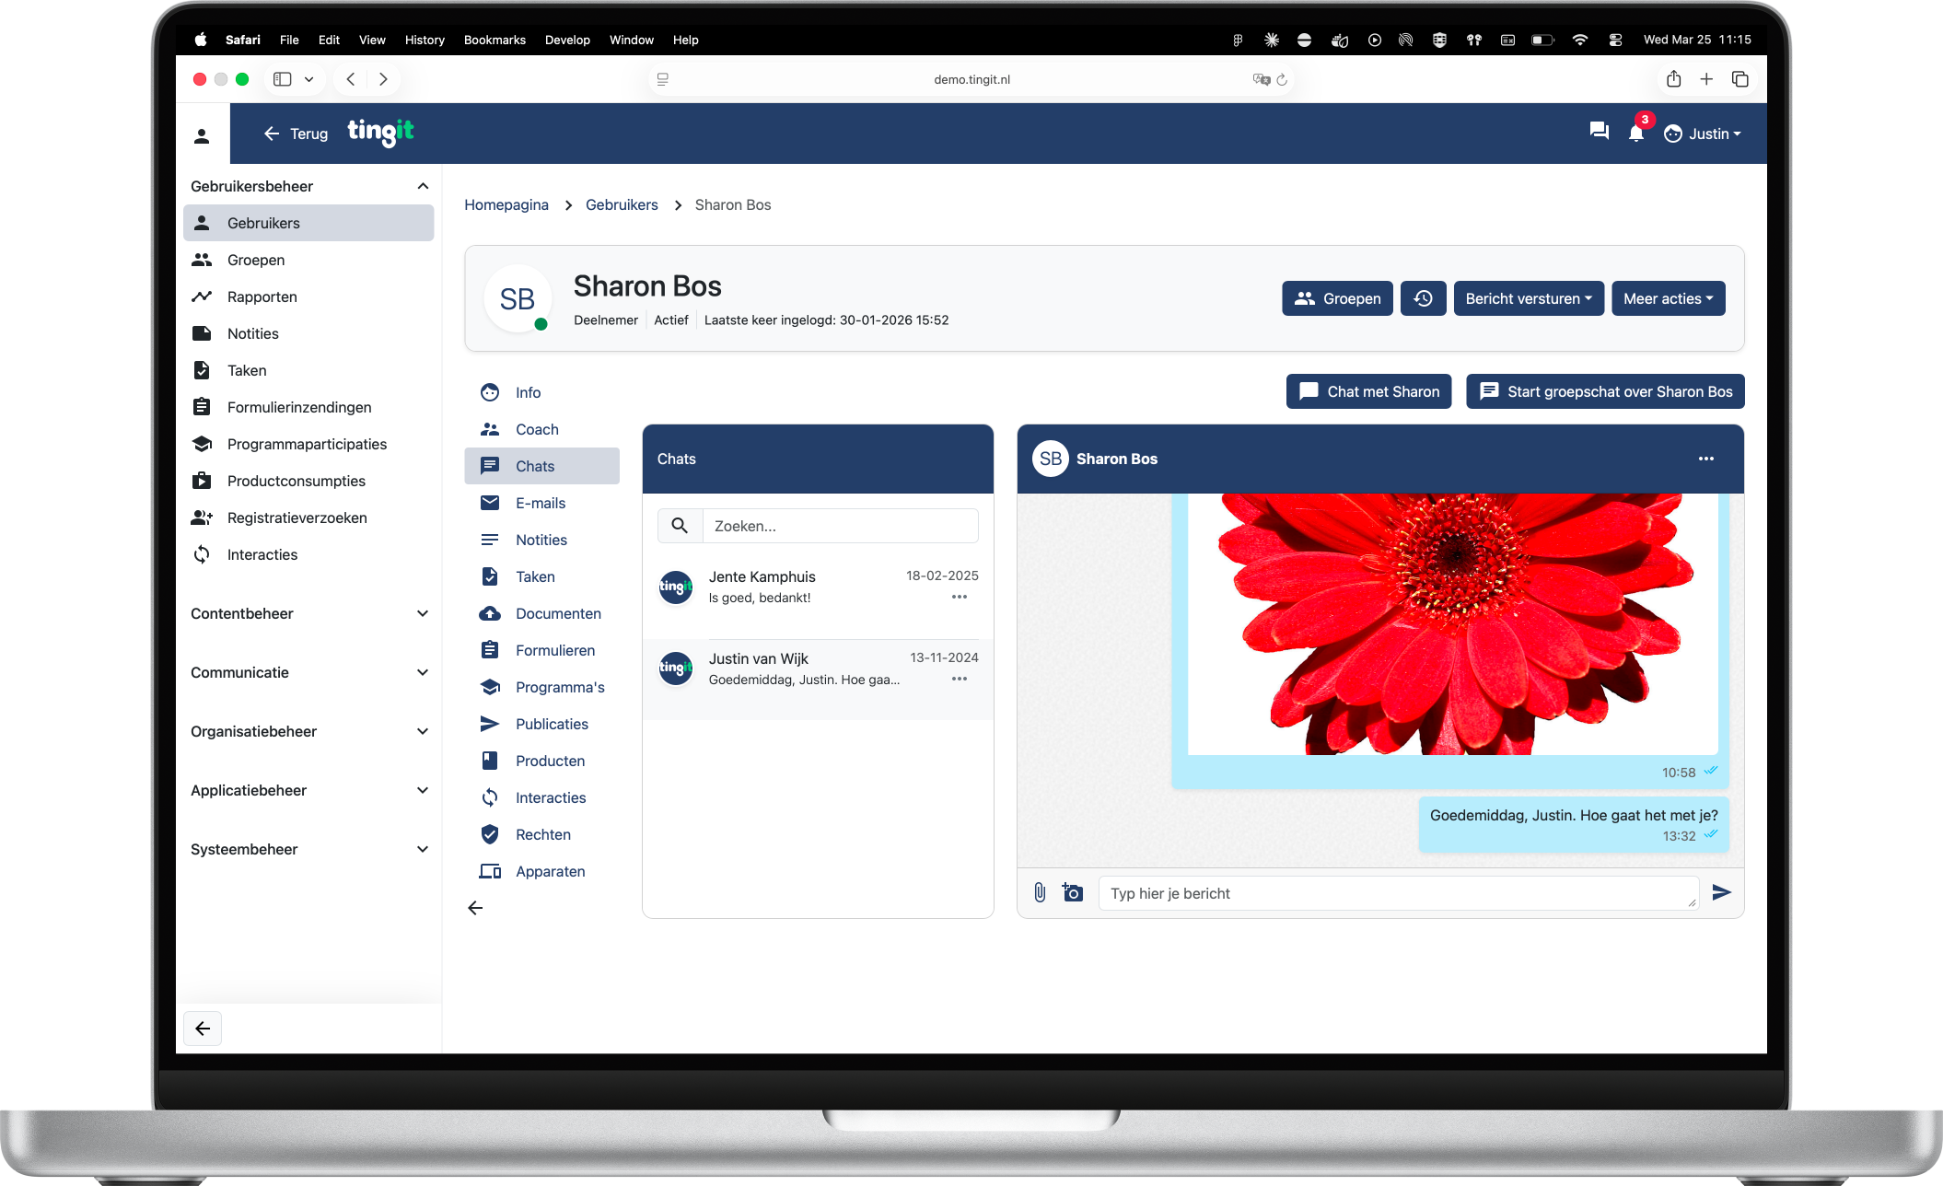1943x1186 pixels.
Task: Open the Meer acties dropdown
Action: click(1669, 298)
